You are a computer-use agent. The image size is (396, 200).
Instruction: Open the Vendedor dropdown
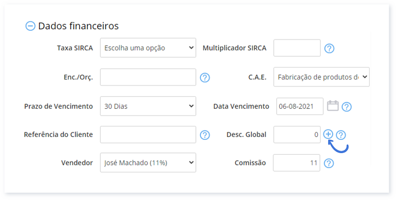(148, 163)
